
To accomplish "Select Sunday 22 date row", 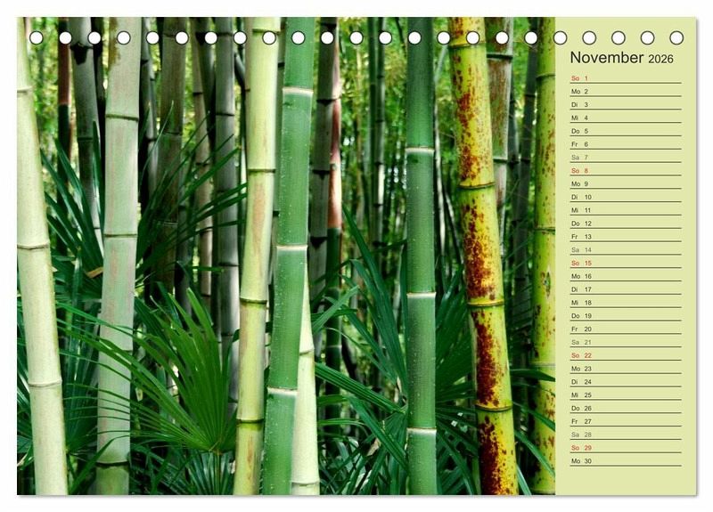I will (624, 355).
